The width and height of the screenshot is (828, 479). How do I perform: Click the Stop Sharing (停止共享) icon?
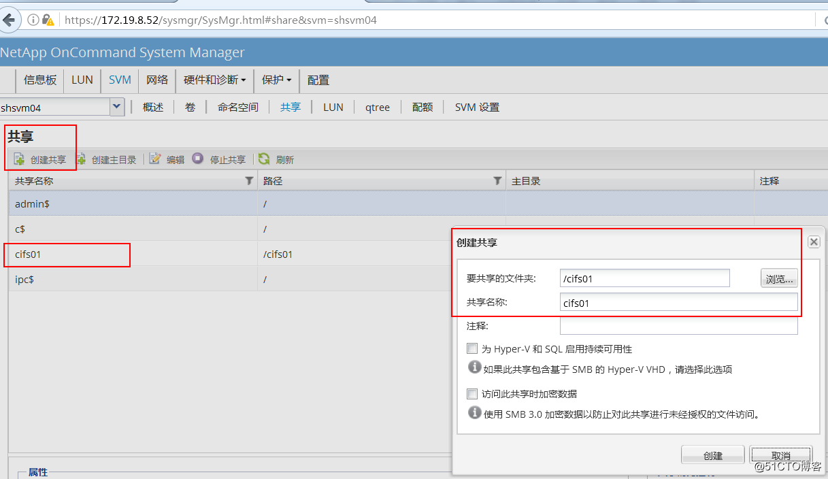point(198,159)
